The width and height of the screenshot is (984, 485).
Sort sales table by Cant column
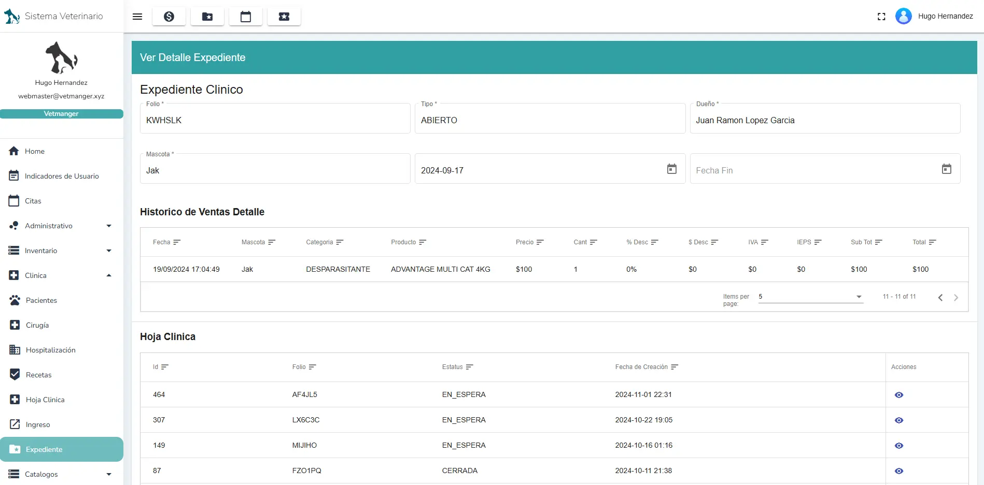[586, 242]
